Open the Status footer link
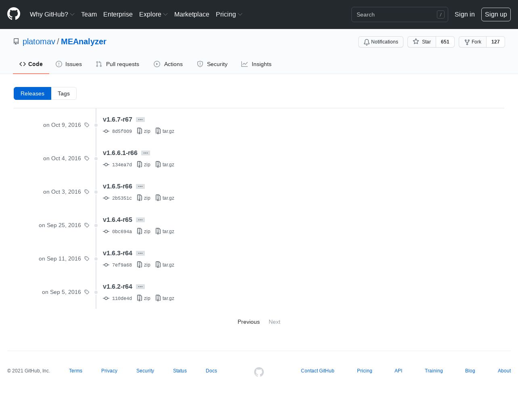 pos(180,371)
